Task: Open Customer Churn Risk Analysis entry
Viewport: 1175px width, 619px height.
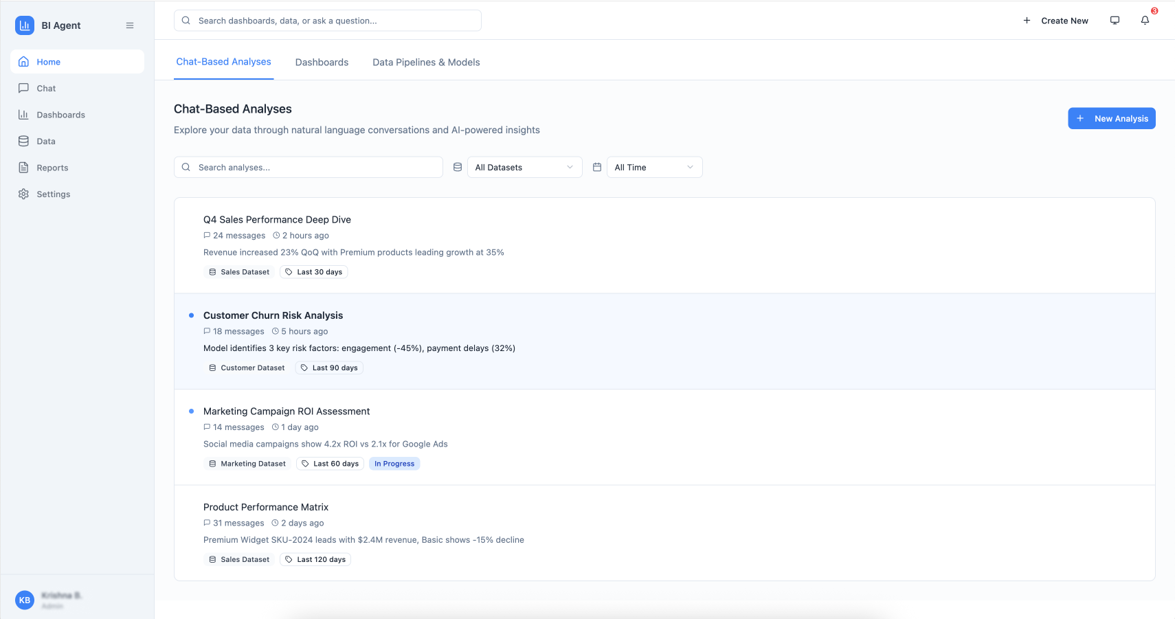Action: (273, 315)
